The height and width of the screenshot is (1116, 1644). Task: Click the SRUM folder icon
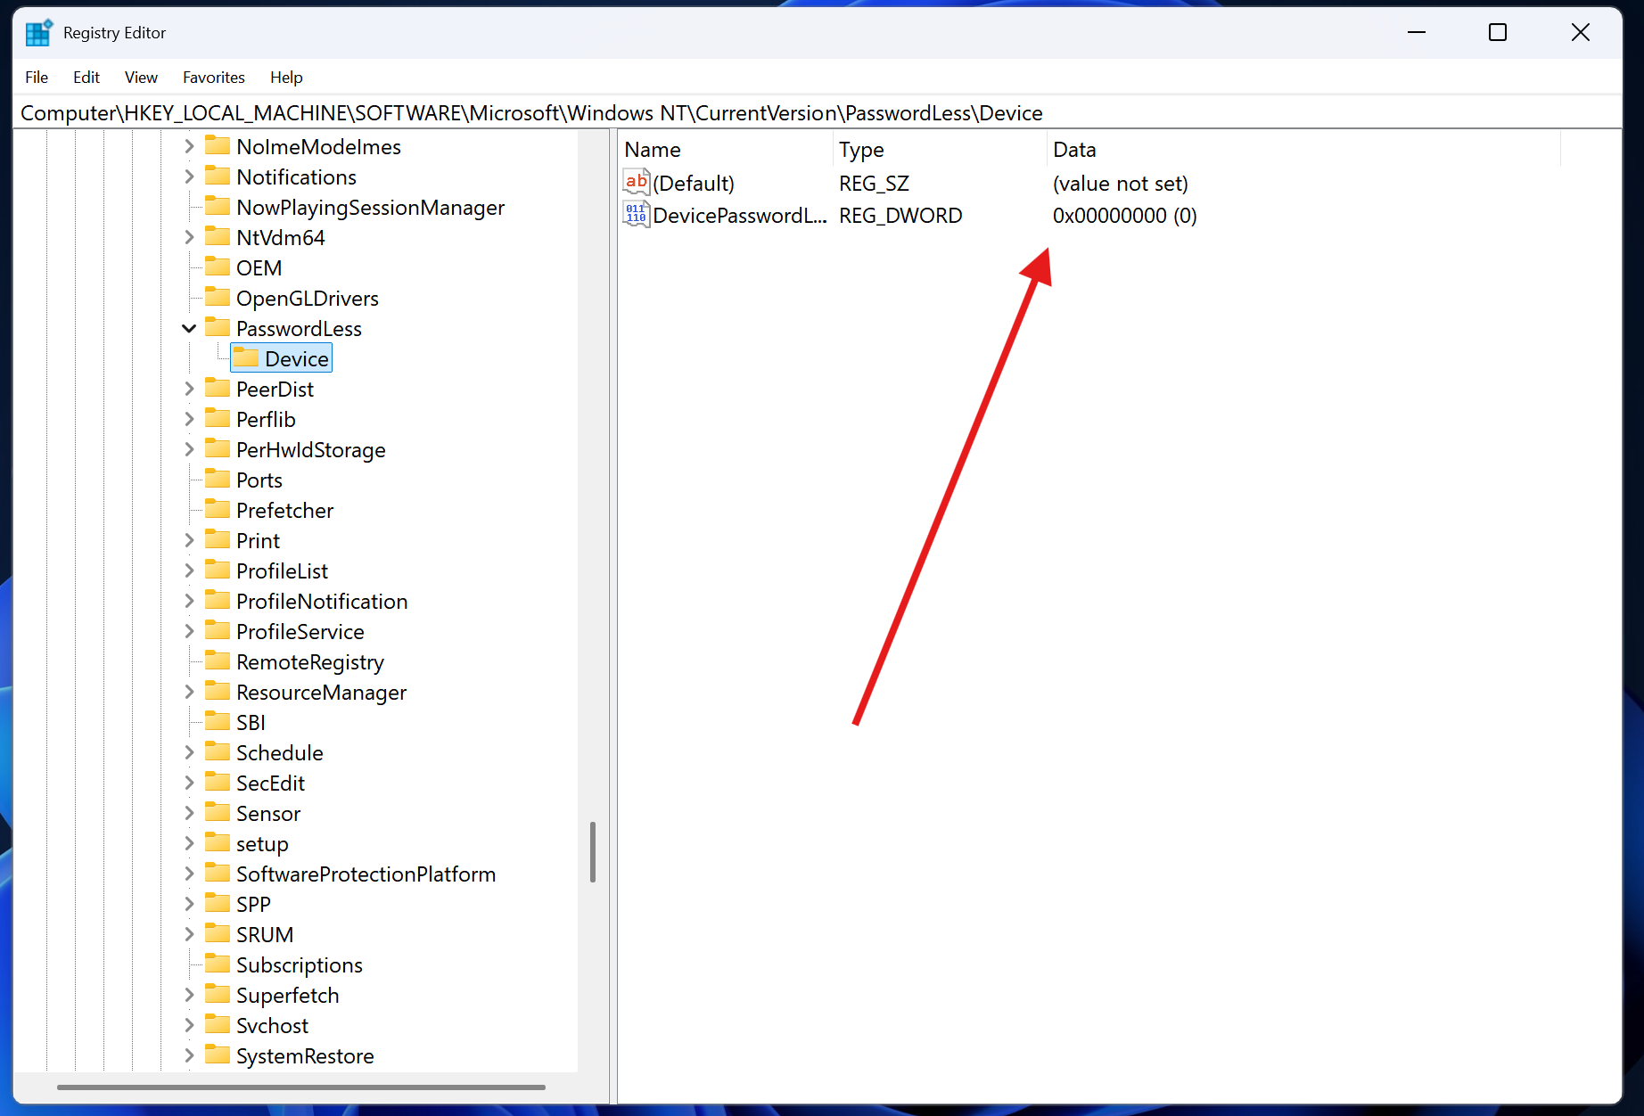coord(218,934)
